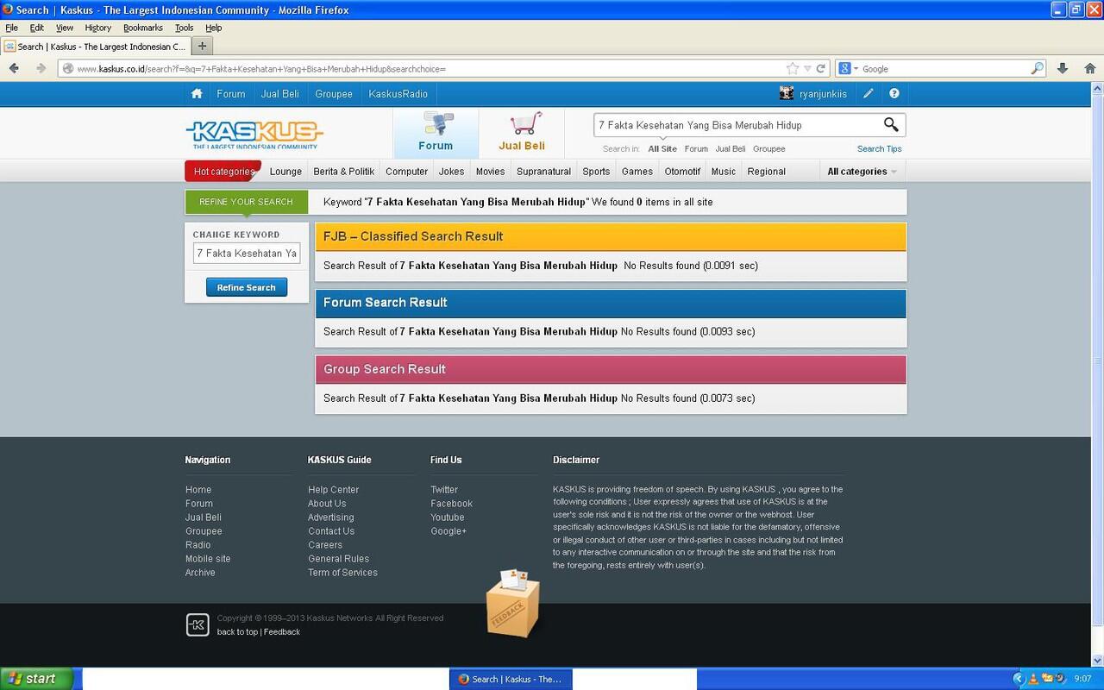Open the Games category
This screenshot has height=690, width=1104.
[x=637, y=172]
